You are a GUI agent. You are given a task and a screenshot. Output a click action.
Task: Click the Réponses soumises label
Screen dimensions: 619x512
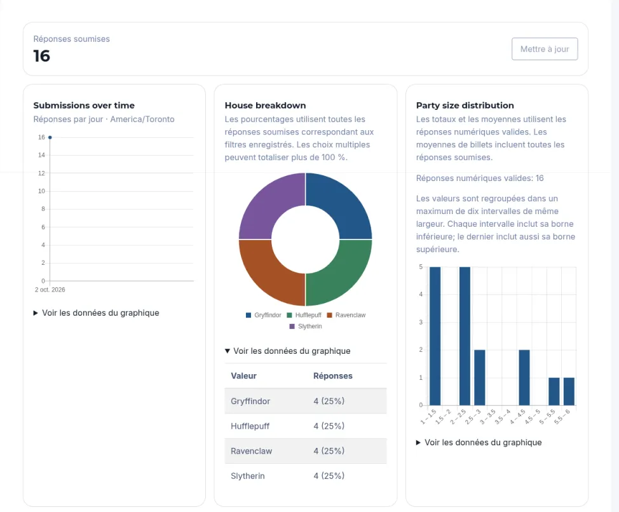pos(71,39)
